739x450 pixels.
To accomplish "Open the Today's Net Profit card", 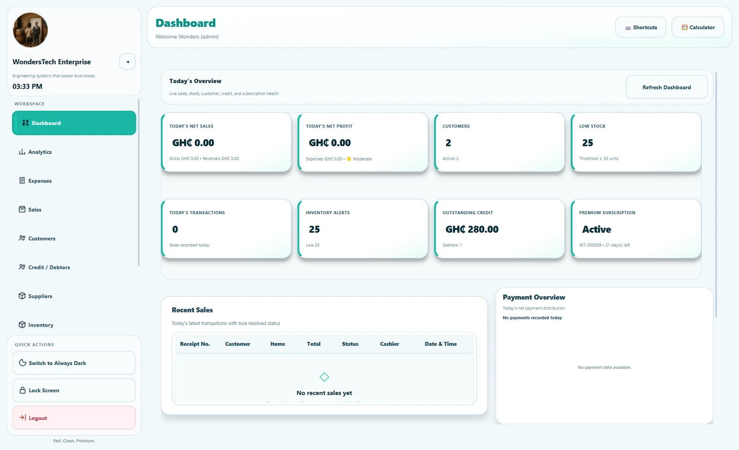I will (363, 142).
